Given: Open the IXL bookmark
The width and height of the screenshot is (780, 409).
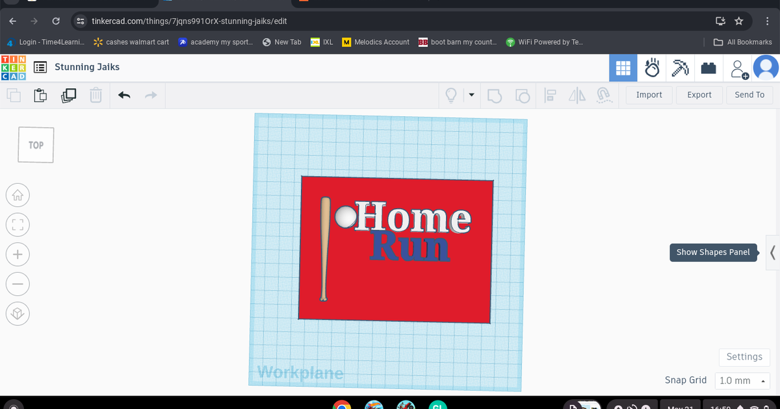Looking at the screenshot, I should (322, 42).
